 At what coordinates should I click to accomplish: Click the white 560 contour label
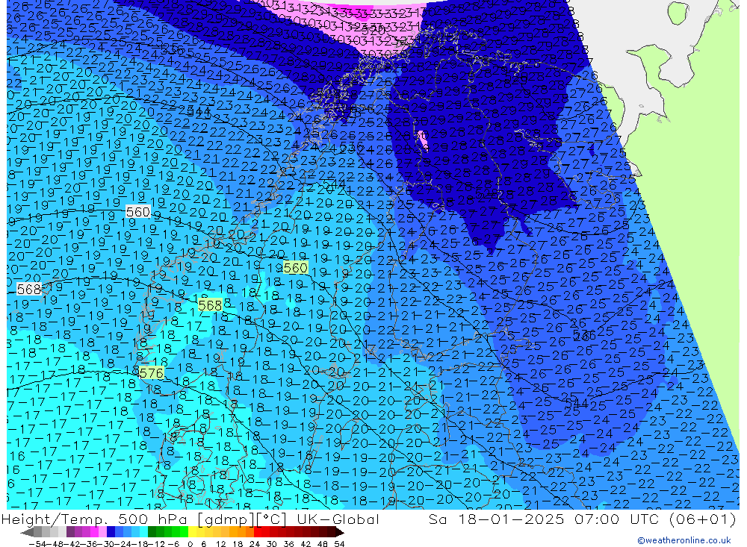tap(137, 211)
